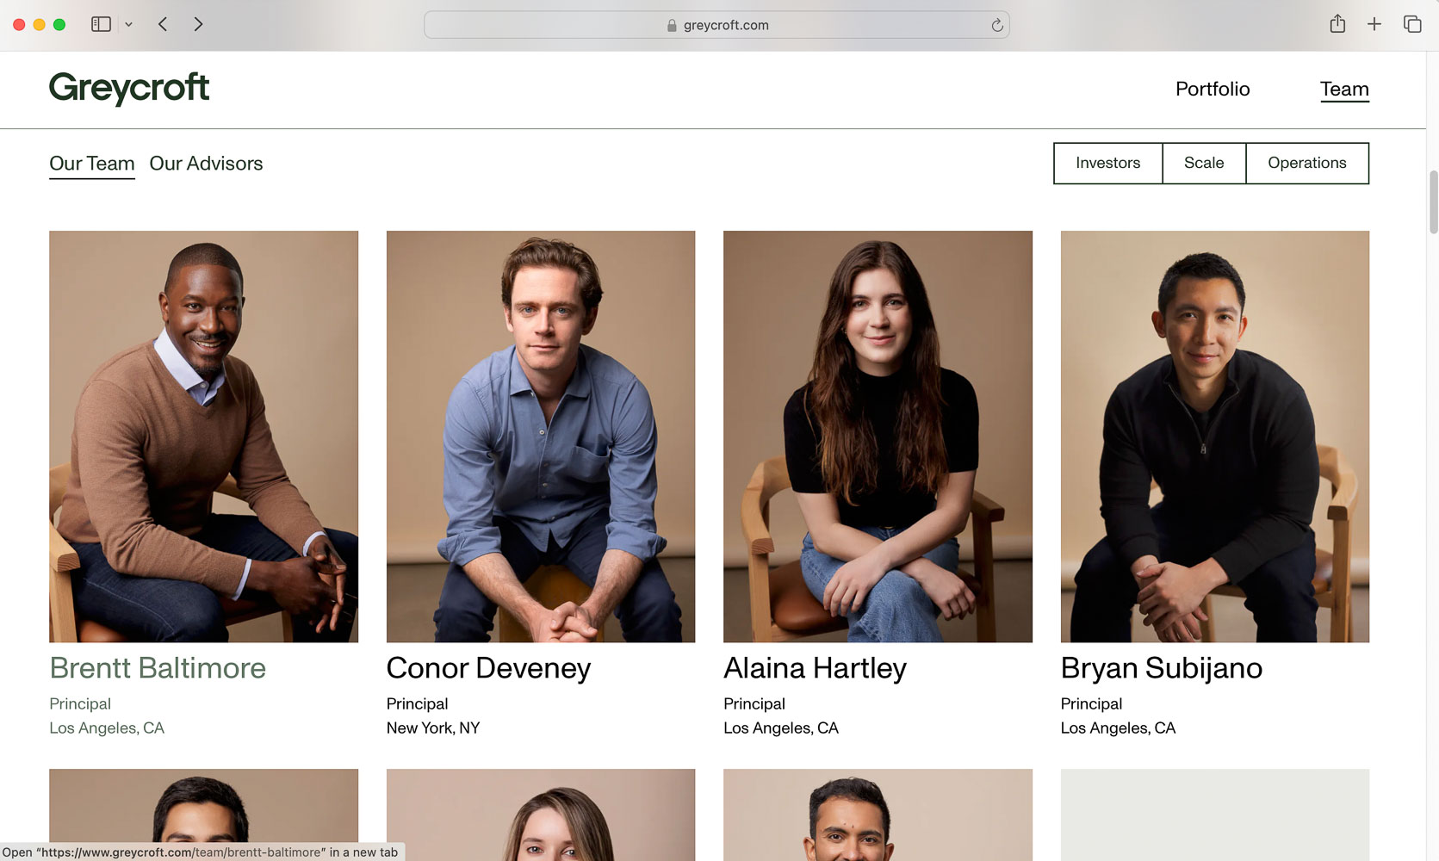Enter full screen with the green button
The height and width of the screenshot is (861, 1439).
(x=59, y=25)
